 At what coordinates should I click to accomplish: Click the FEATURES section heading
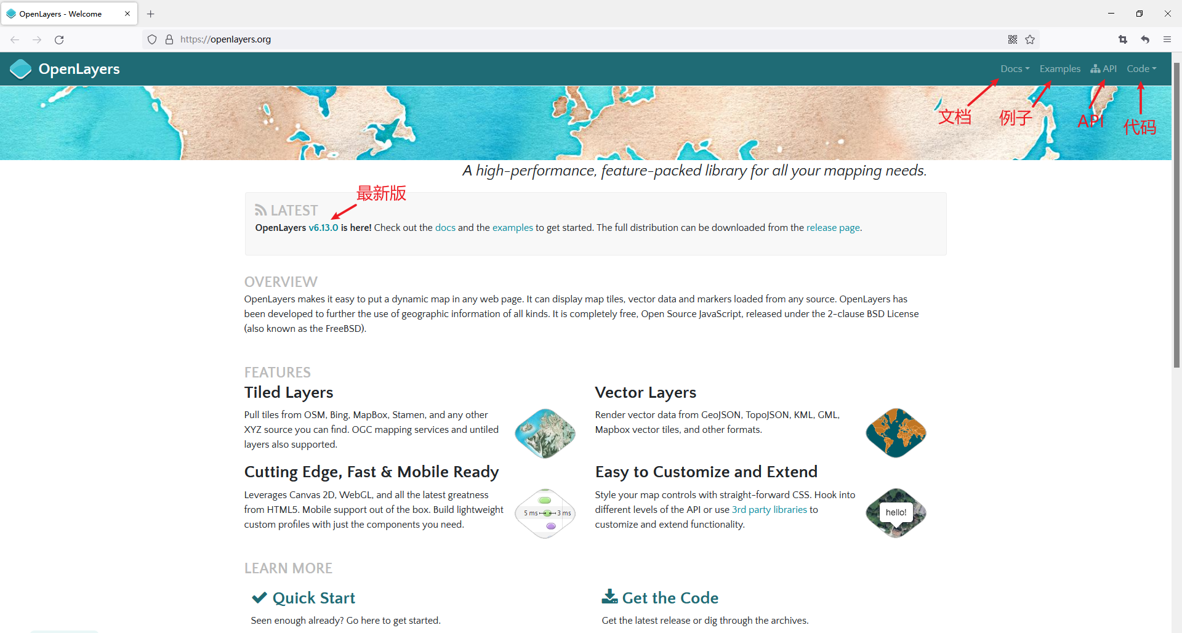coord(277,373)
